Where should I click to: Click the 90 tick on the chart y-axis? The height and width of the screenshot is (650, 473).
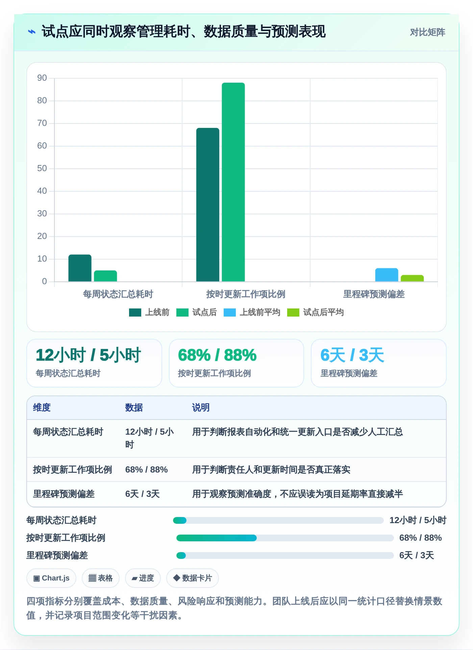point(42,78)
